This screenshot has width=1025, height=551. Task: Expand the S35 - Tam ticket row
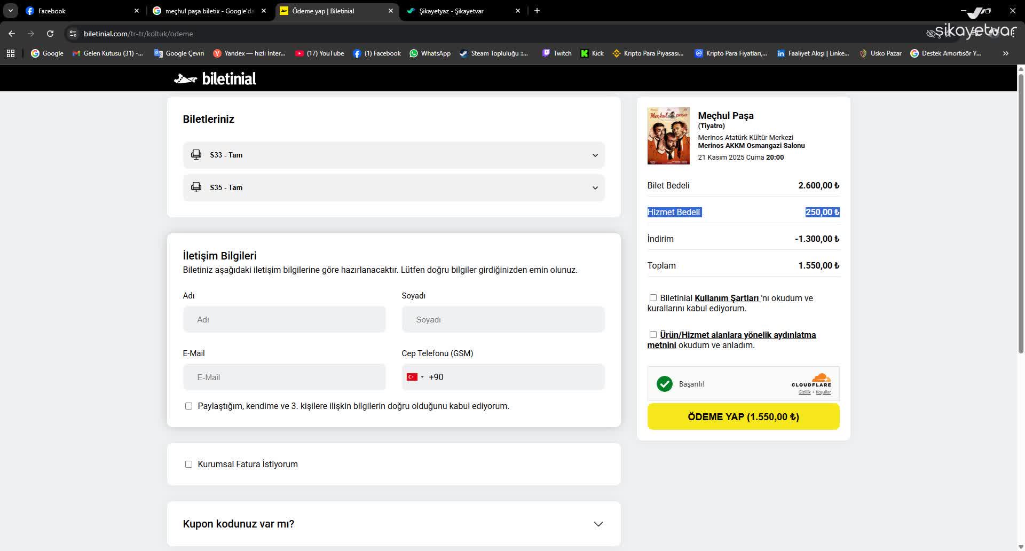click(x=393, y=187)
